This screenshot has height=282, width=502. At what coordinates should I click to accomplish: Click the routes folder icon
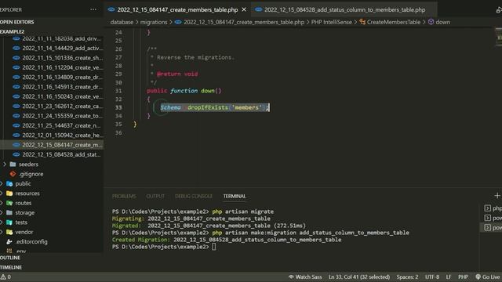[9, 203]
